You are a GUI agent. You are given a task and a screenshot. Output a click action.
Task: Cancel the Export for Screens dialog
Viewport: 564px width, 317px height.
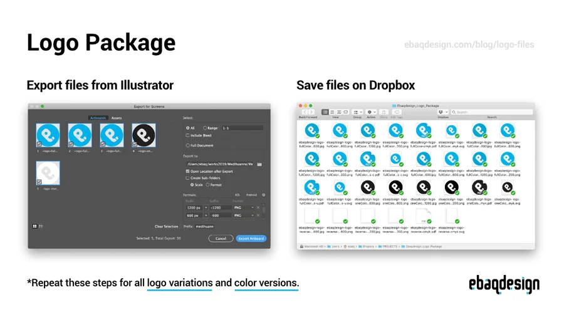221,239
